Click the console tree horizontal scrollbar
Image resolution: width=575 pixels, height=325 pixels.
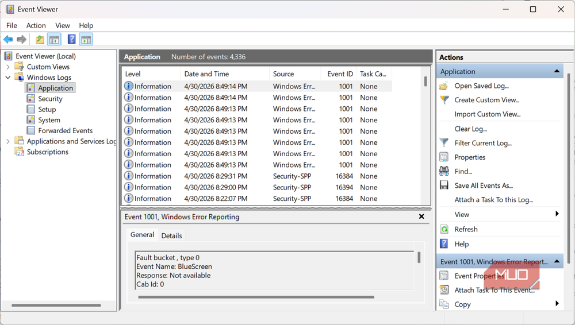(56, 305)
